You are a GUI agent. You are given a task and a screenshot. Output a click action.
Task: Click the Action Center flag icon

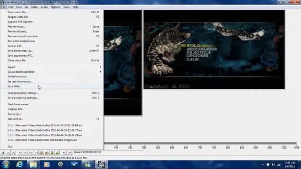point(268,165)
